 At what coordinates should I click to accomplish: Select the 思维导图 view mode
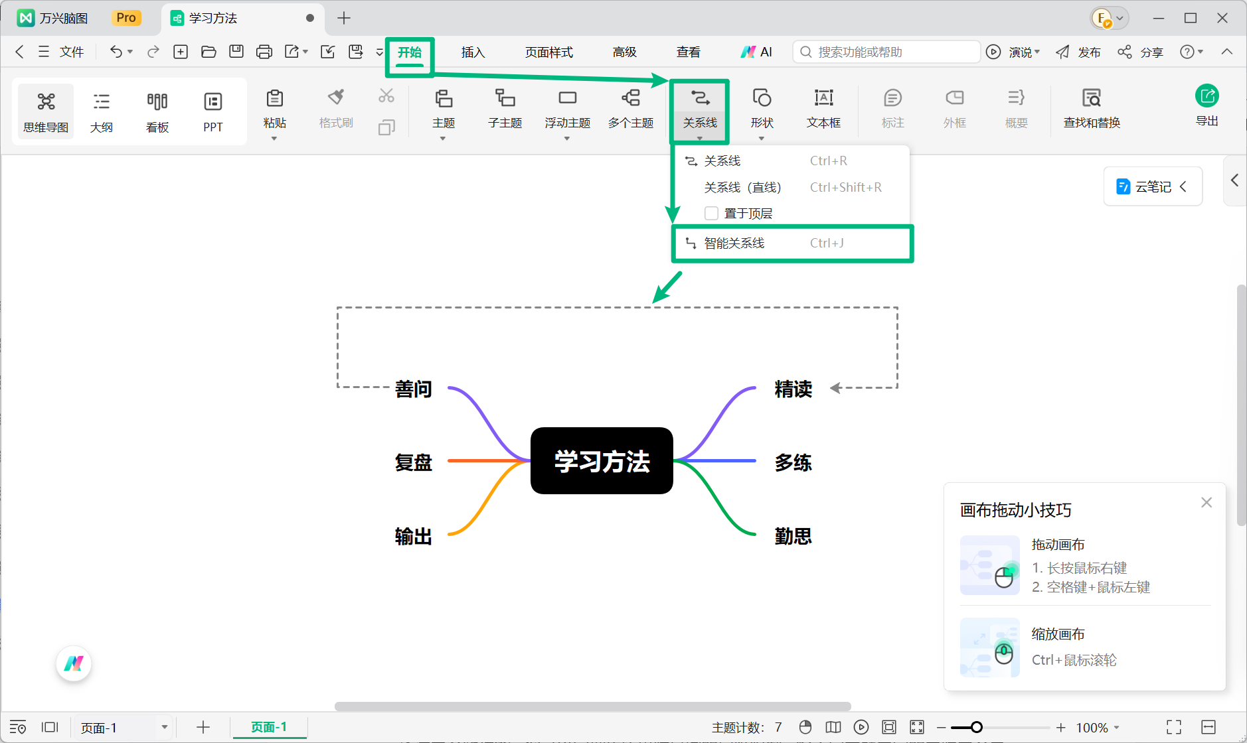(46, 111)
